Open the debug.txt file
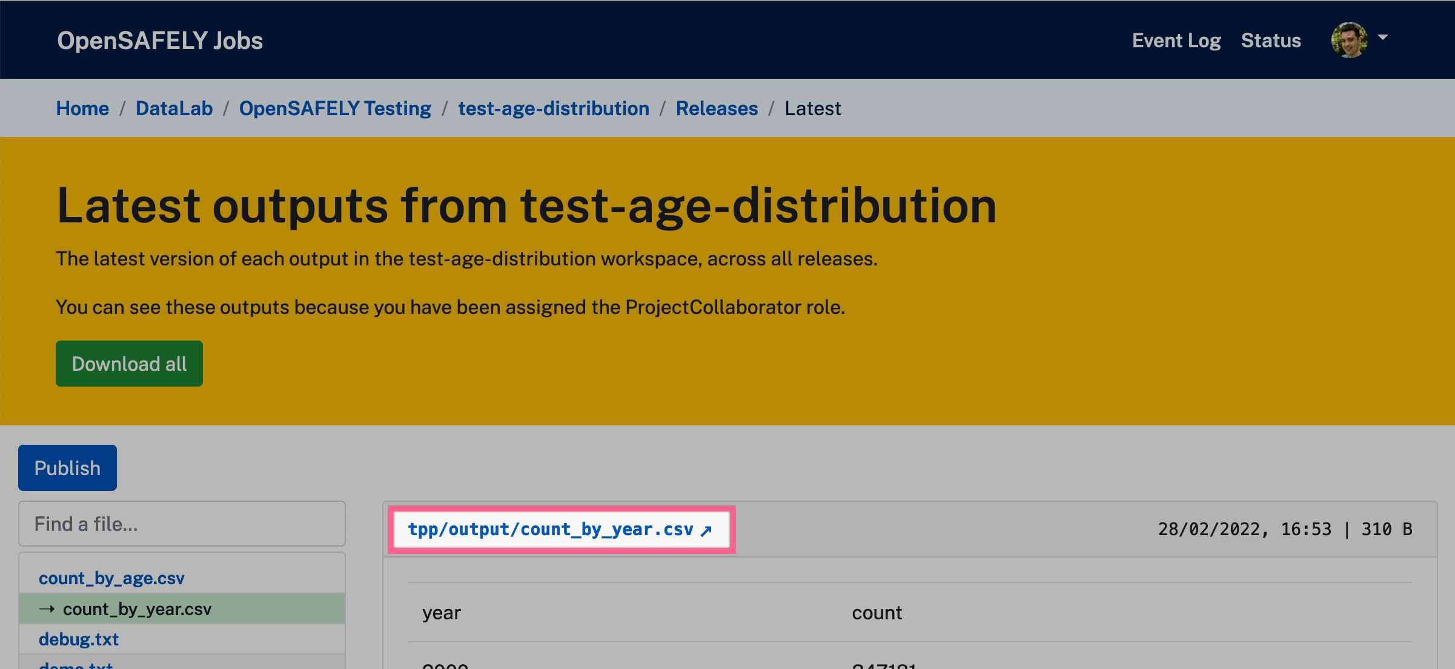This screenshot has height=669, width=1455. 79,639
